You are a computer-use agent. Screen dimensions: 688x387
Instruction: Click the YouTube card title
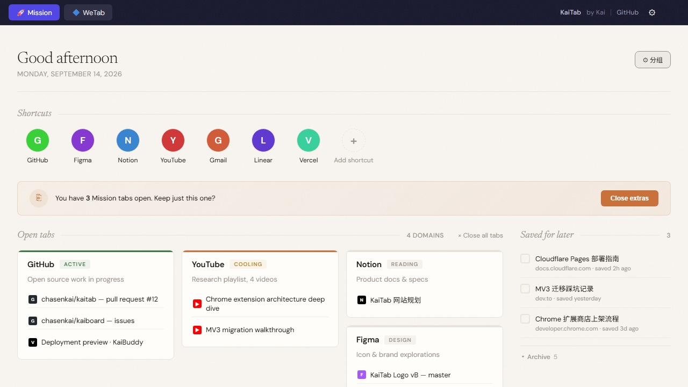(208, 264)
